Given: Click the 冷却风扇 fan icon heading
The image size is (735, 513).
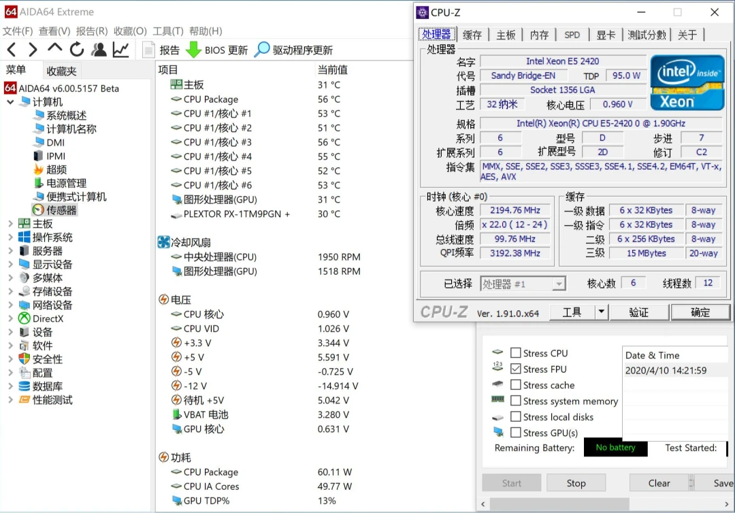Looking at the screenshot, I should pyautogui.click(x=163, y=242).
